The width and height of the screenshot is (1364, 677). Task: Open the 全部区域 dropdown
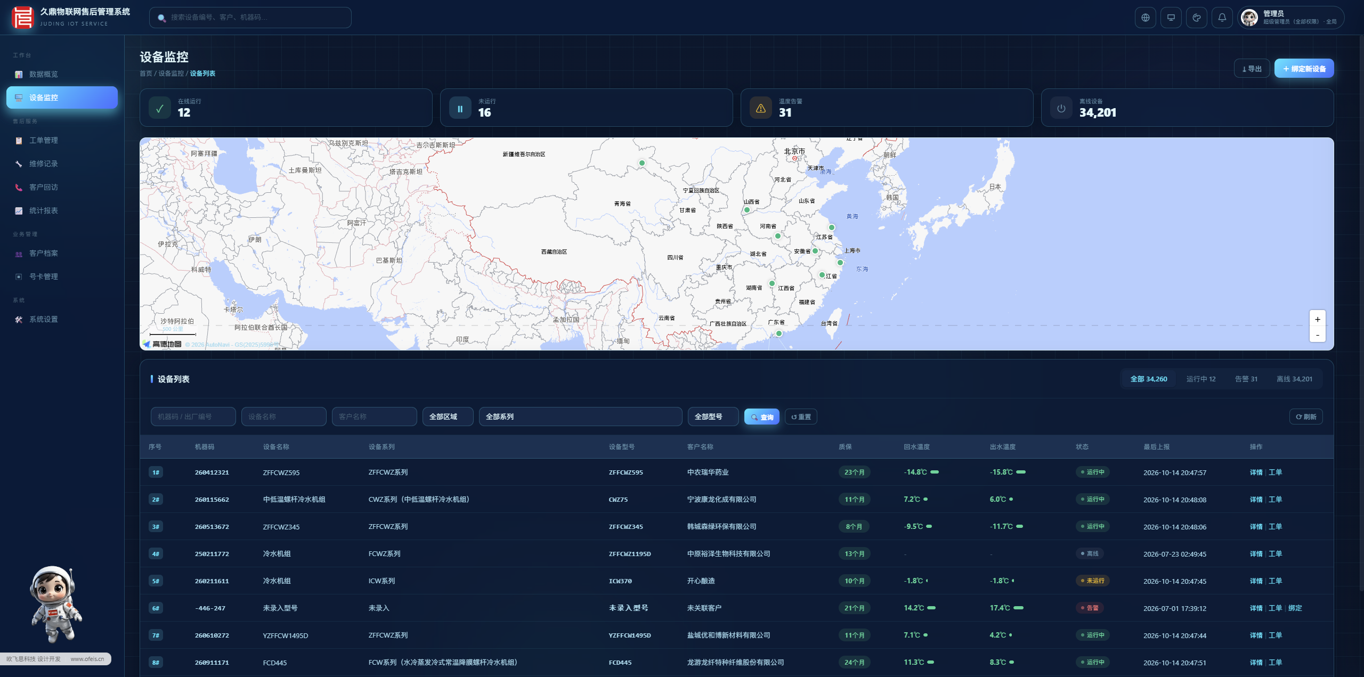coord(448,417)
